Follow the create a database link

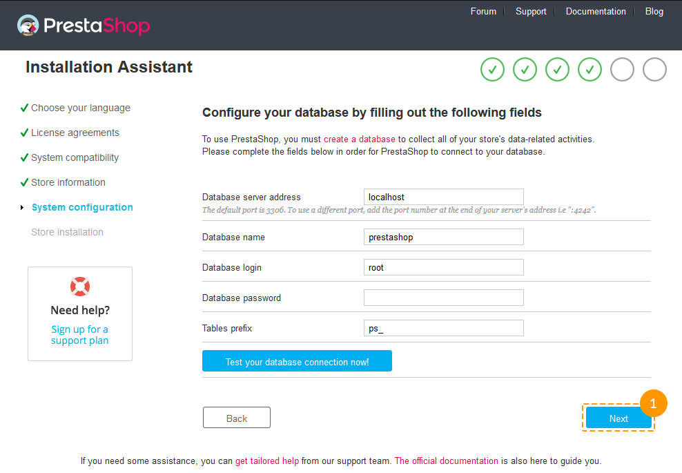359,139
